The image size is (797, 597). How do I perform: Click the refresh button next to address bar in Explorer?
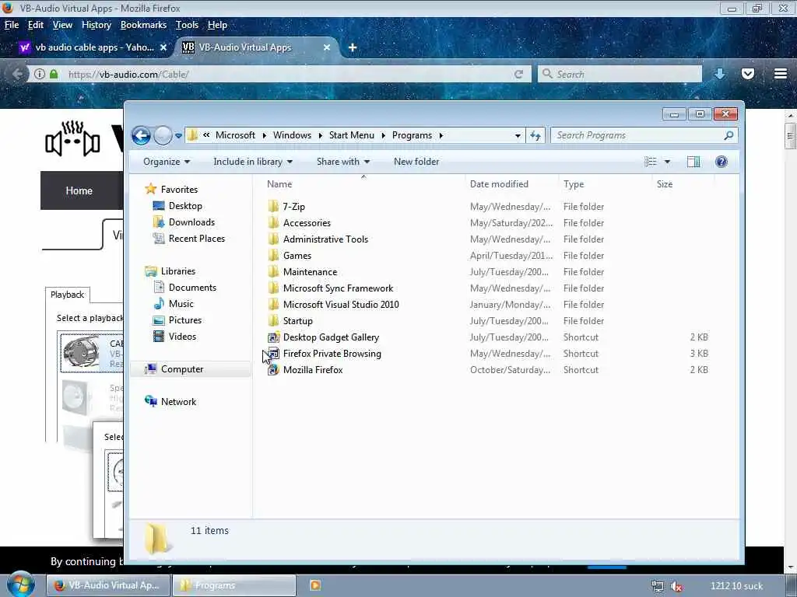[535, 135]
